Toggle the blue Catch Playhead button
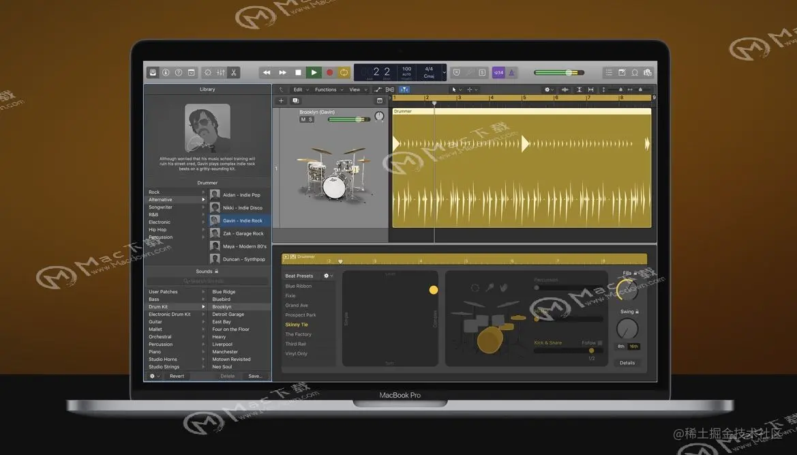The width and height of the screenshot is (797, 455). coord(404,89)
